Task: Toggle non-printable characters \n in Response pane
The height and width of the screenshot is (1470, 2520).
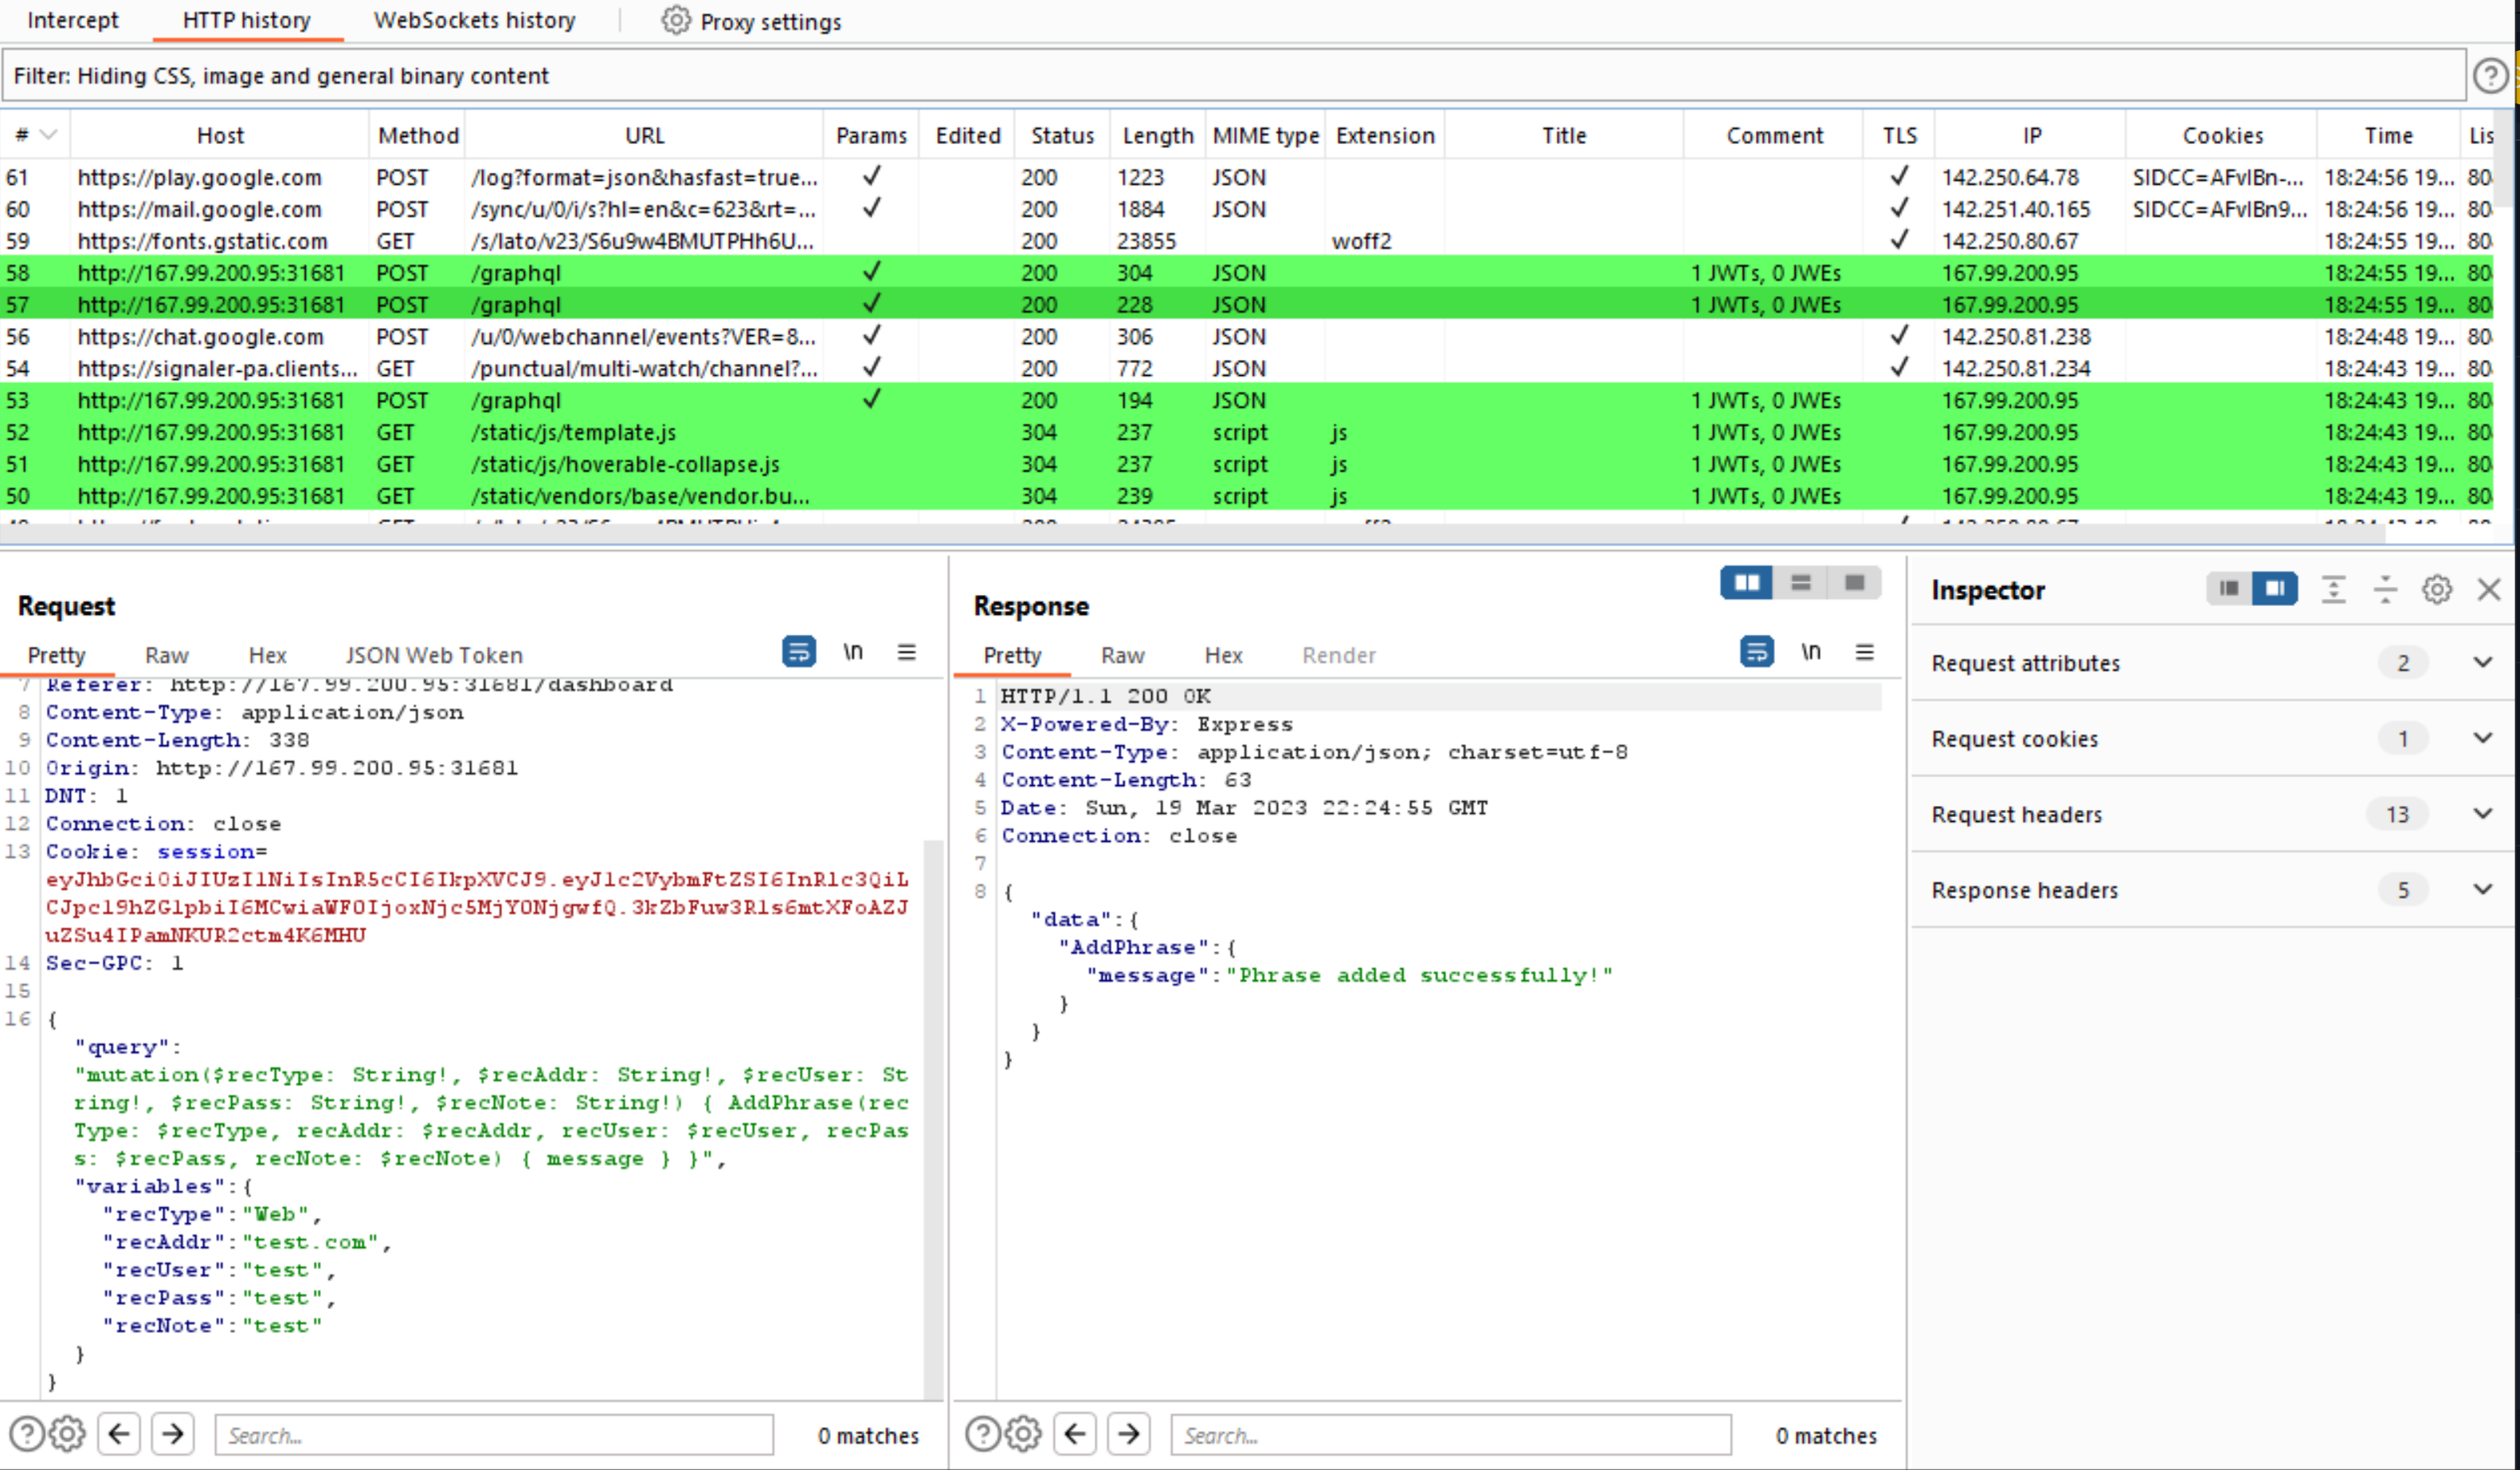Action: [x=1810, y=652]
